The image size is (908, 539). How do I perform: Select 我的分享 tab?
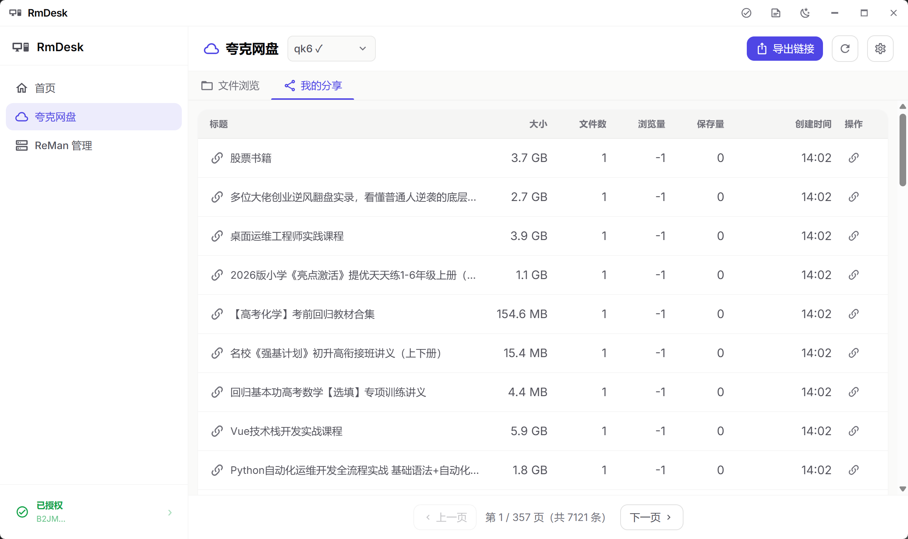(x=313, y=86)
